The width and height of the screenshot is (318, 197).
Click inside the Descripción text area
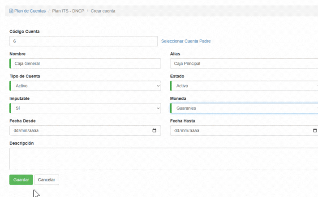163,158
